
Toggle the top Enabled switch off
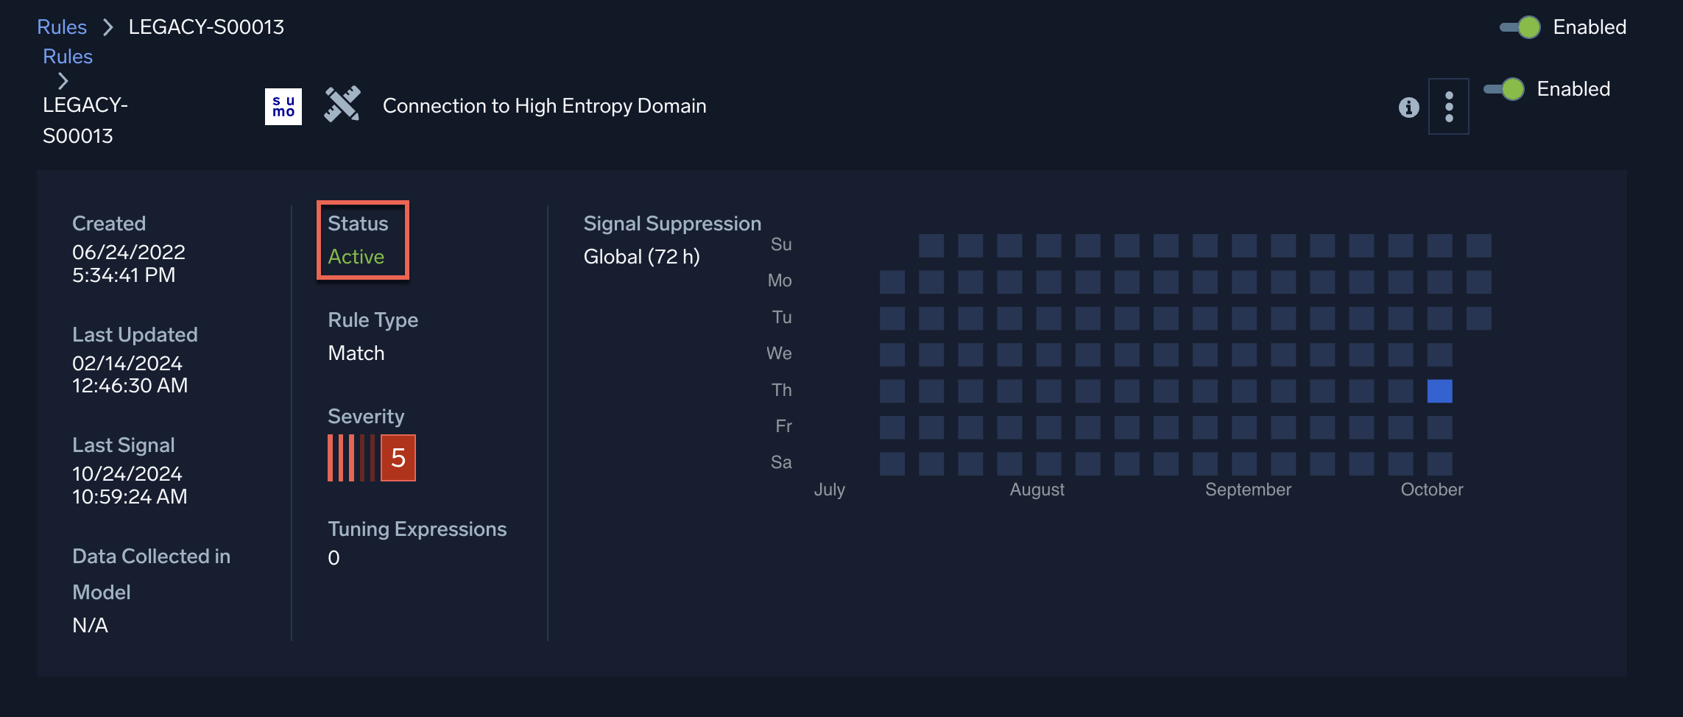[x=1520, y=27]
